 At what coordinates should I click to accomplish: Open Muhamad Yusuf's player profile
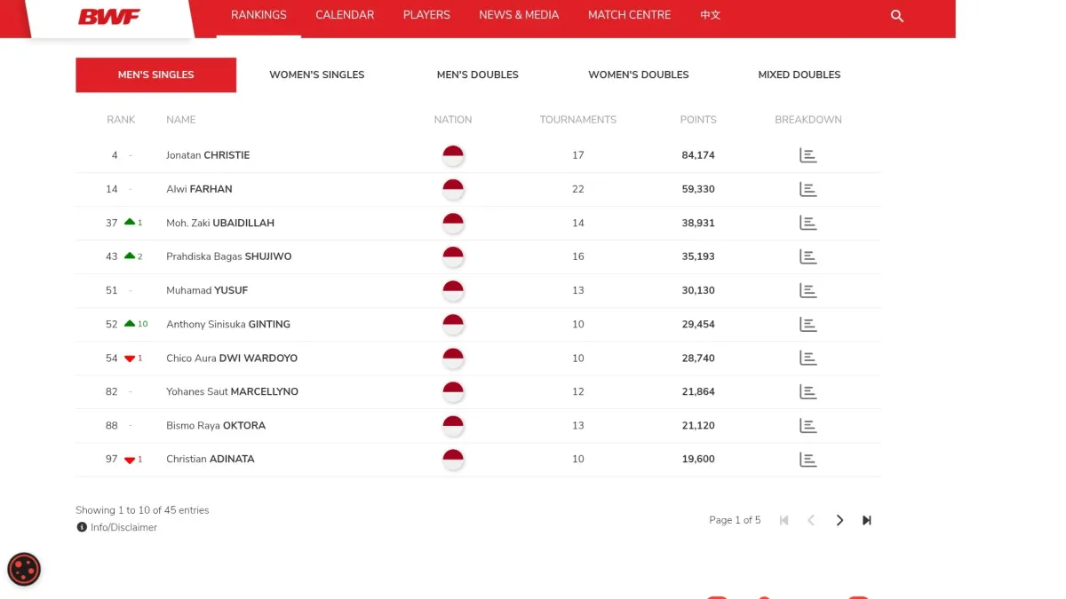click(x=207, y=290)
